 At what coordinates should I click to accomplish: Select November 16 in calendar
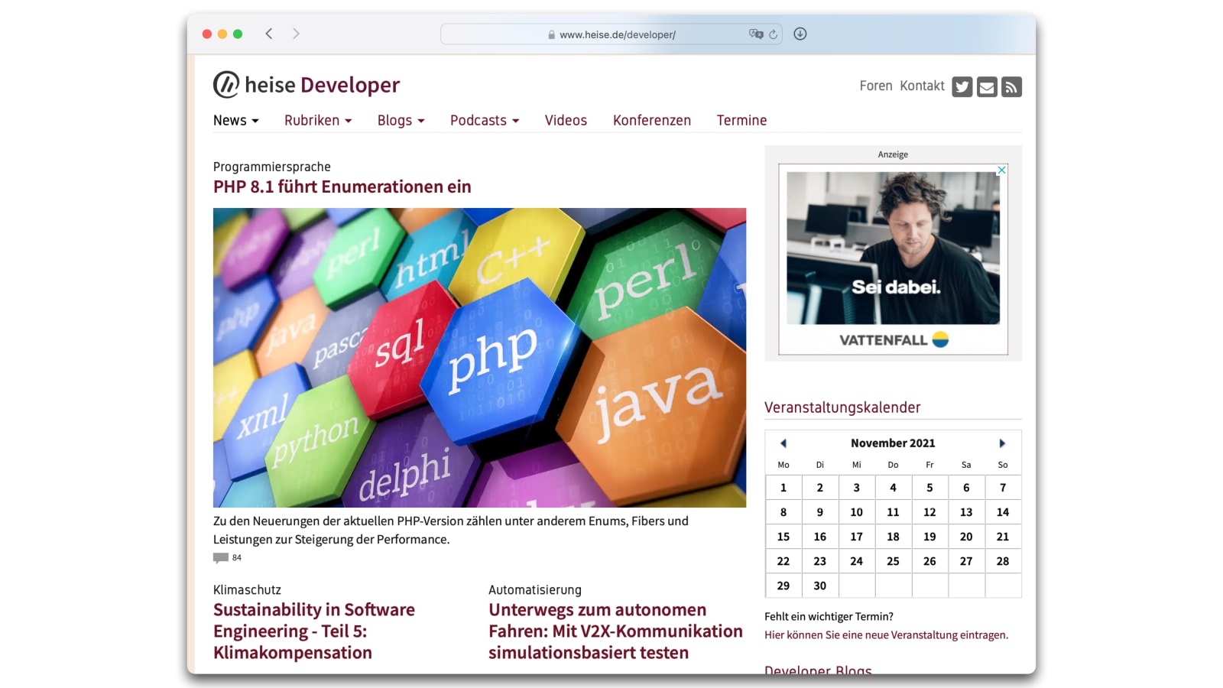tap(819, 537)
